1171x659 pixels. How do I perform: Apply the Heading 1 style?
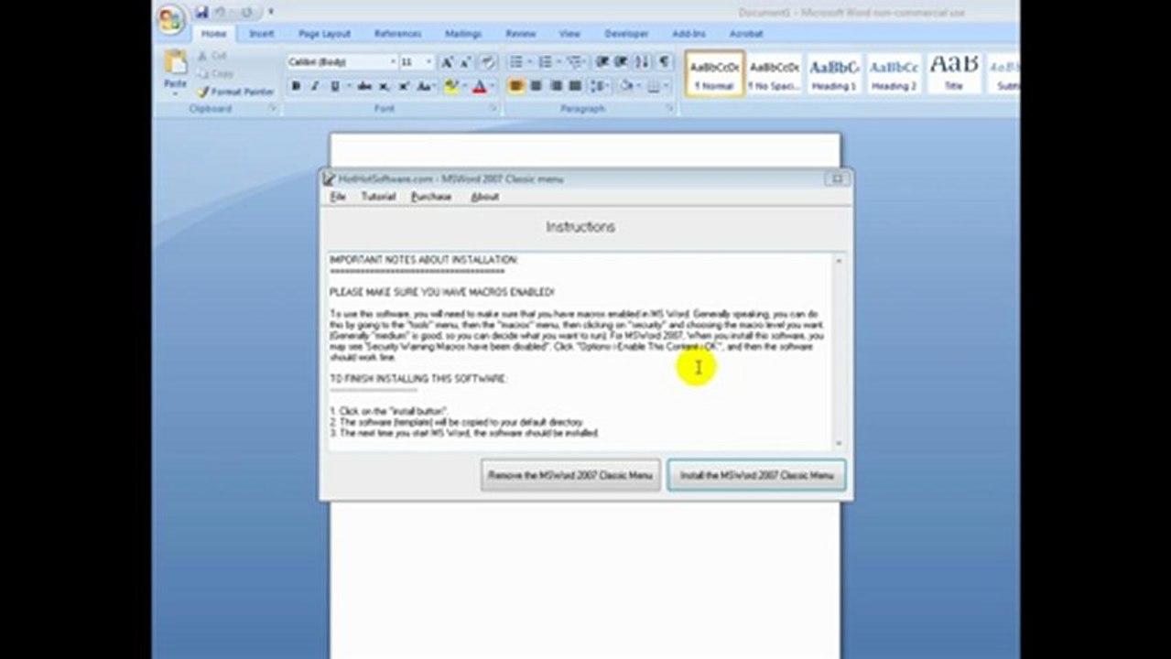click(834, 73)
